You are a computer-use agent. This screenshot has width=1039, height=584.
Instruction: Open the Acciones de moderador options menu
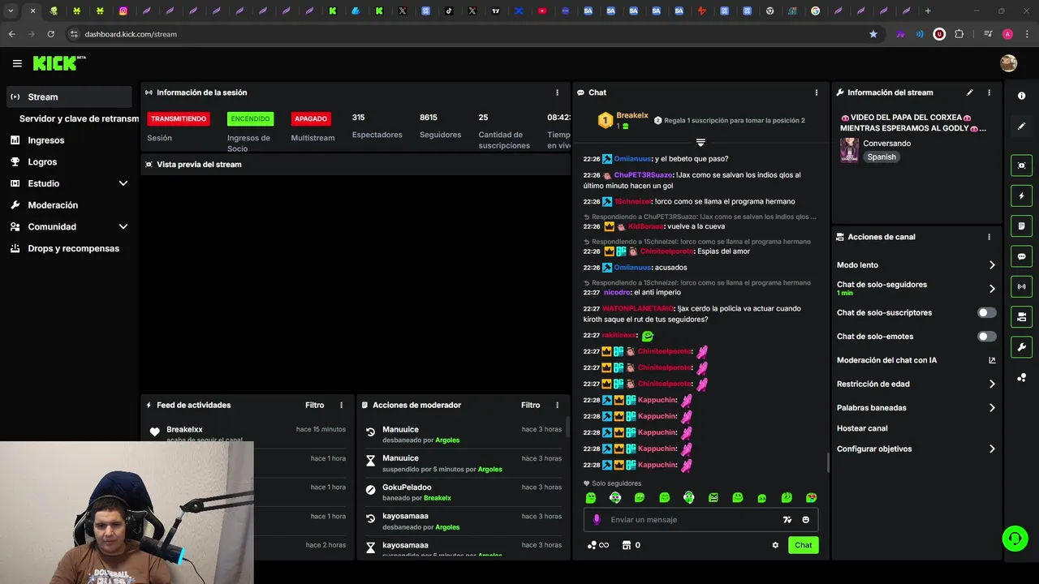click(x=557, y=405)
